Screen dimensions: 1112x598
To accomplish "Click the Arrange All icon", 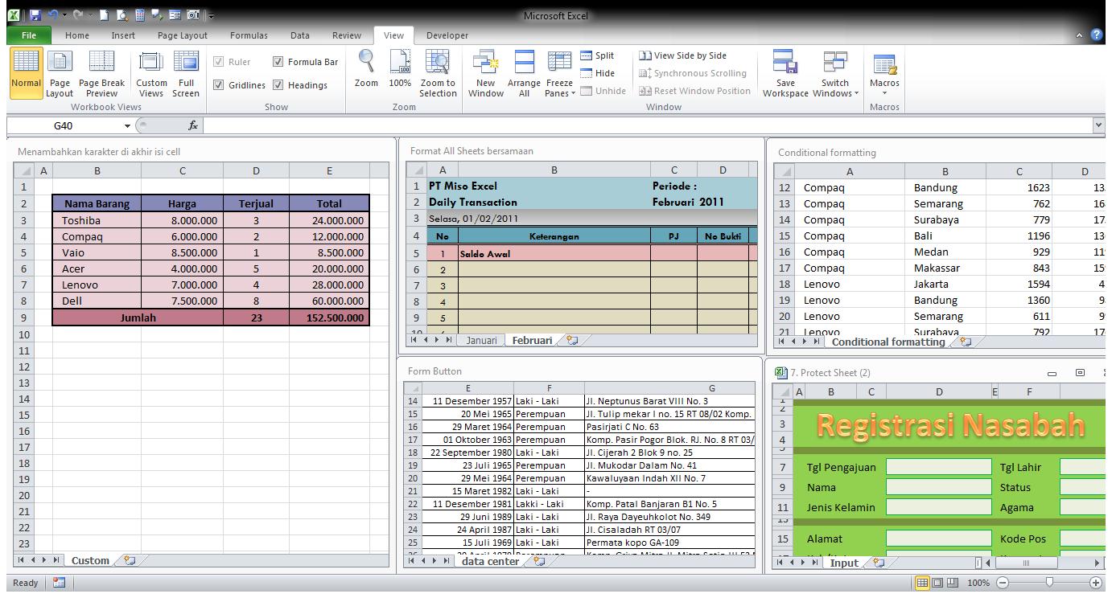I will pyautogui.click(x=524, y=72).
